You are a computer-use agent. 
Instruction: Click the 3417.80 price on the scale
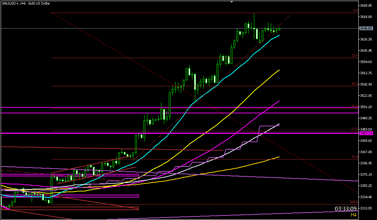[x=366, y=152]
